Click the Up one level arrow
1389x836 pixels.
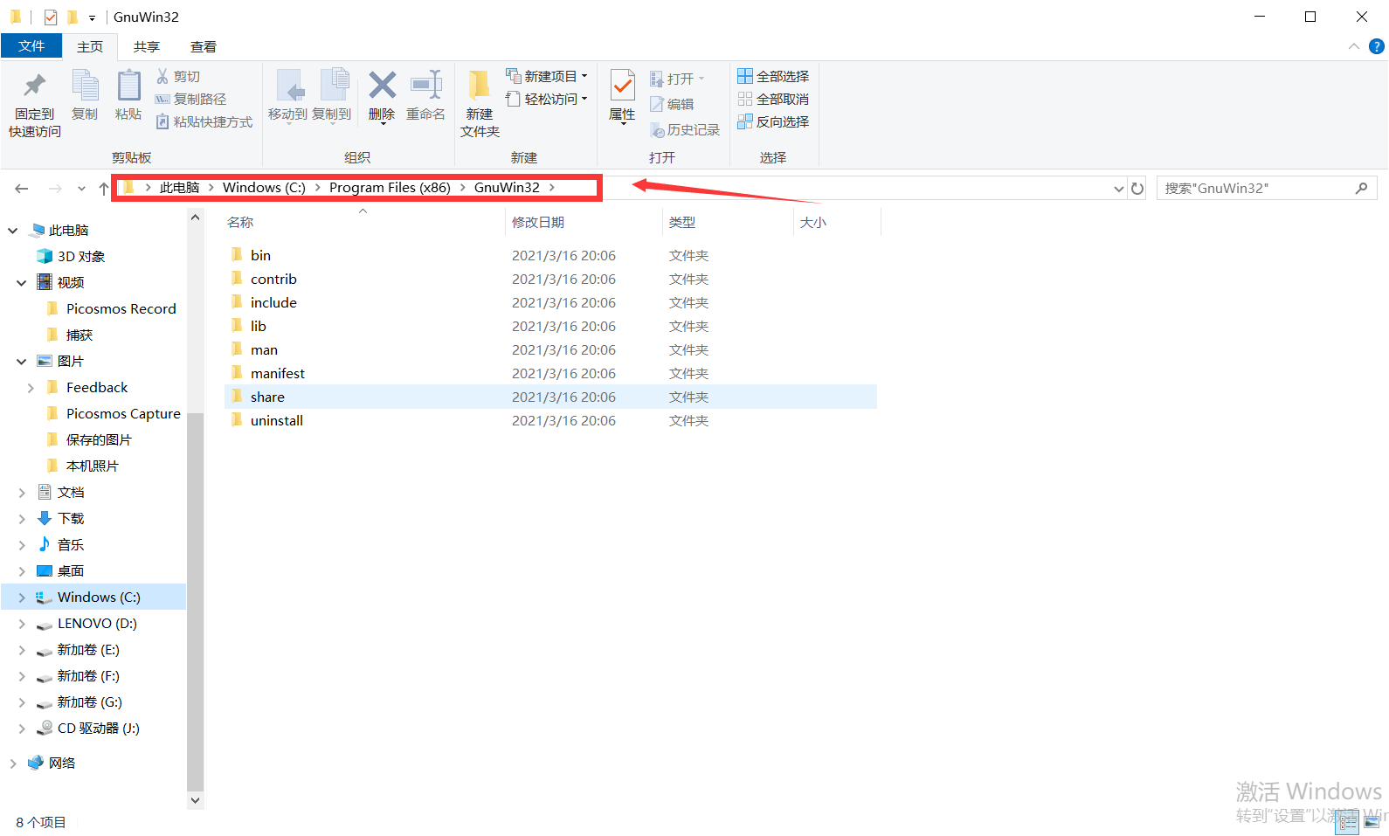click(x=103, y=189)
